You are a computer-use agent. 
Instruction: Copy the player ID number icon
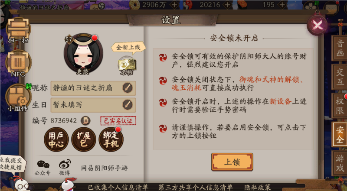(85, 121)
